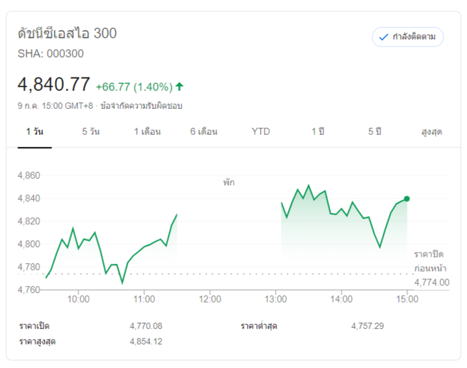The width and height of the screenshot is (467, 368).
Task: Click the 4,840.77 current price
Action: point(54,84)
